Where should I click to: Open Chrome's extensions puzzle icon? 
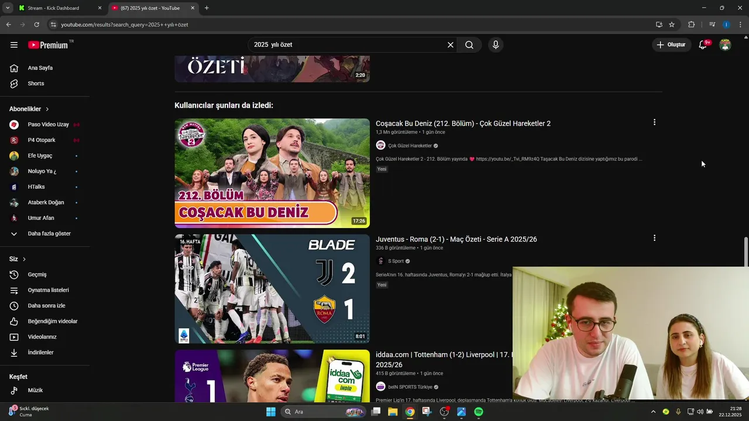[692, 25]
